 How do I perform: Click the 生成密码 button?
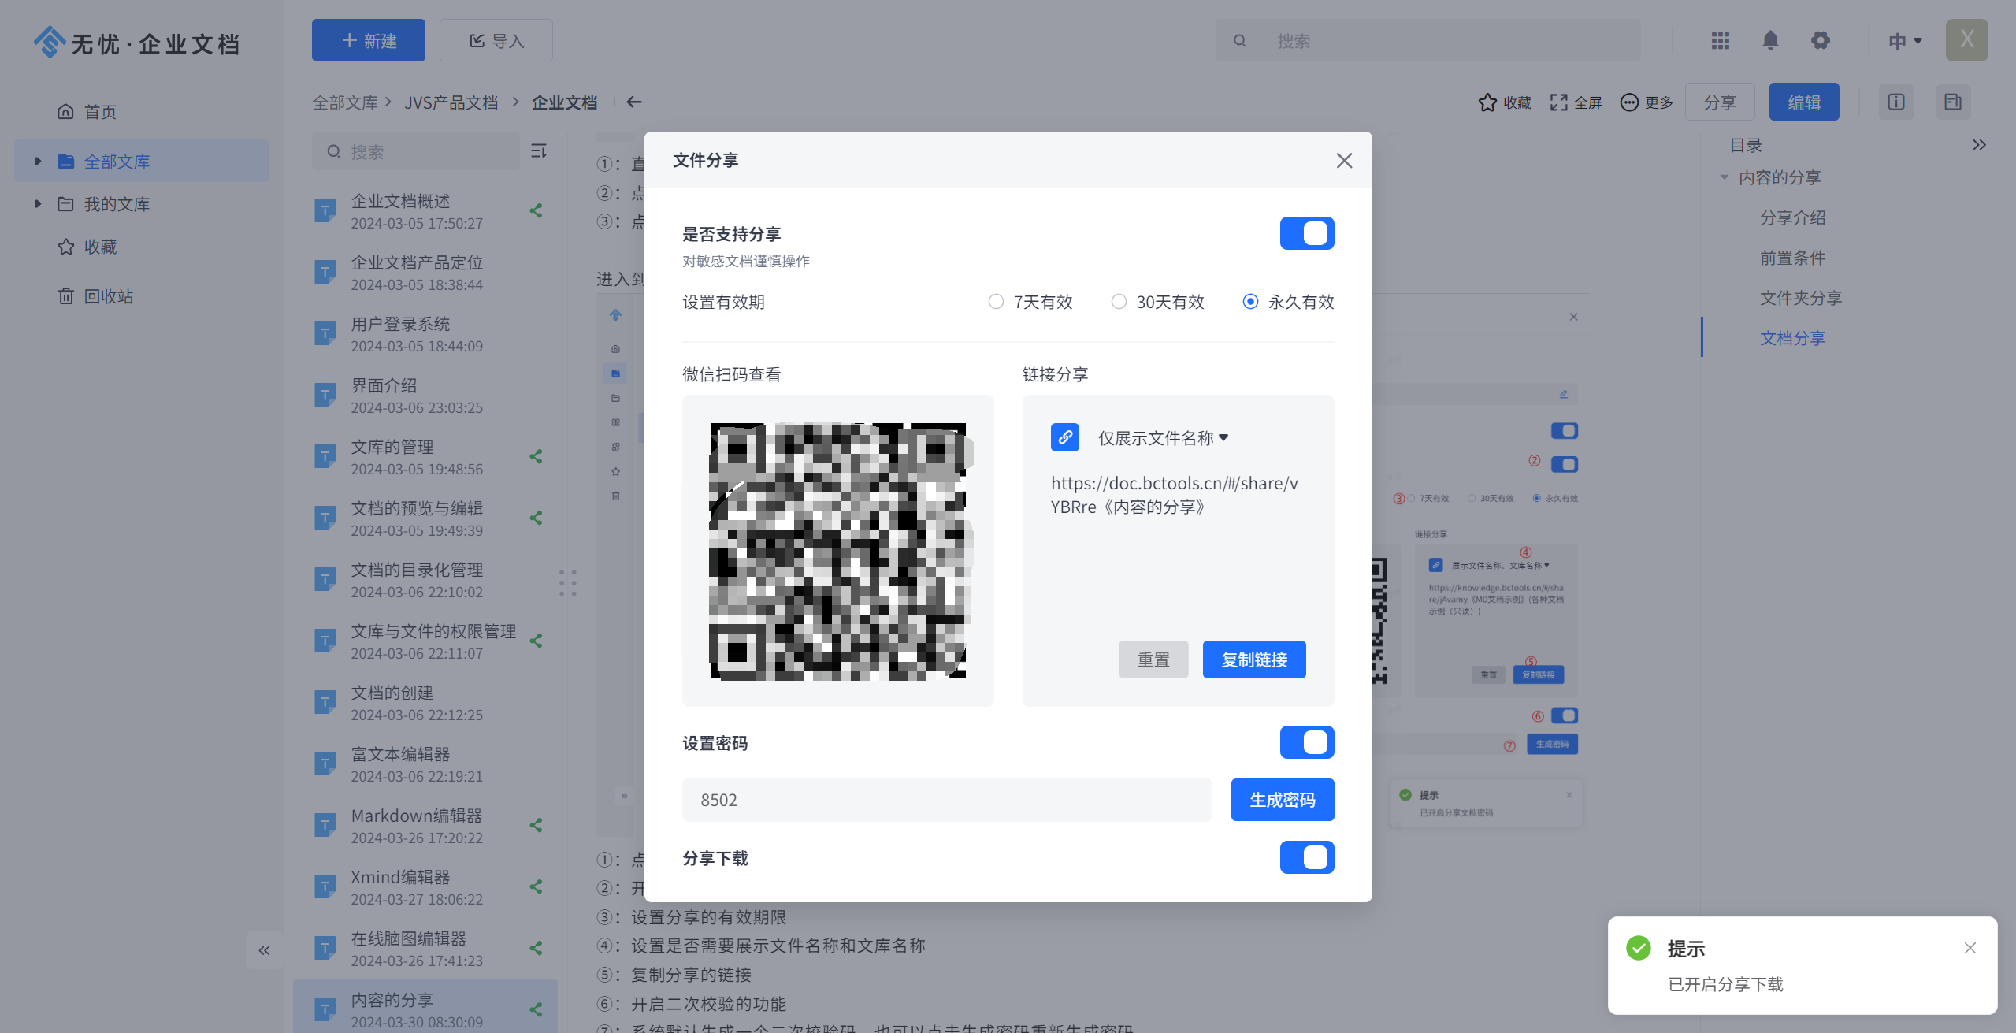tap(1282, 800)
